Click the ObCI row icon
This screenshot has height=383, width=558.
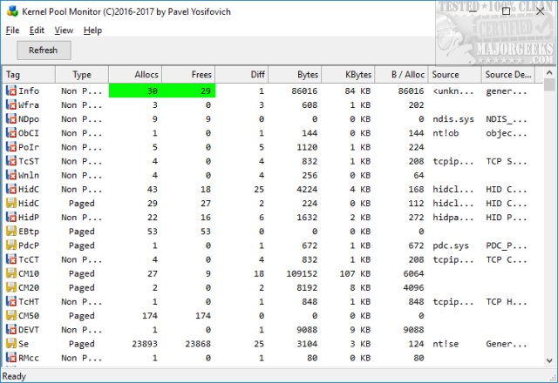coord(11,133)
